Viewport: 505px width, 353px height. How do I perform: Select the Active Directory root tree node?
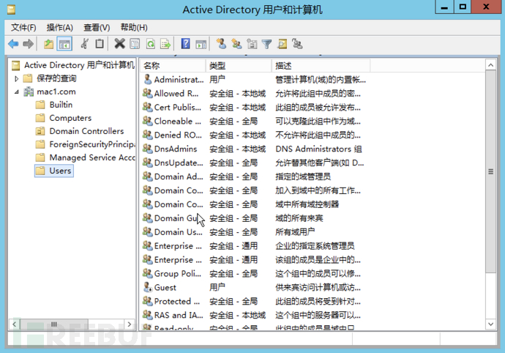click(79, 65)
